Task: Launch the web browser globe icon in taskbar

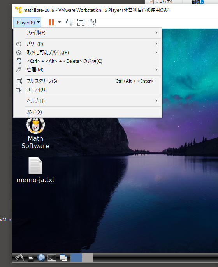Action: (41, 258)
